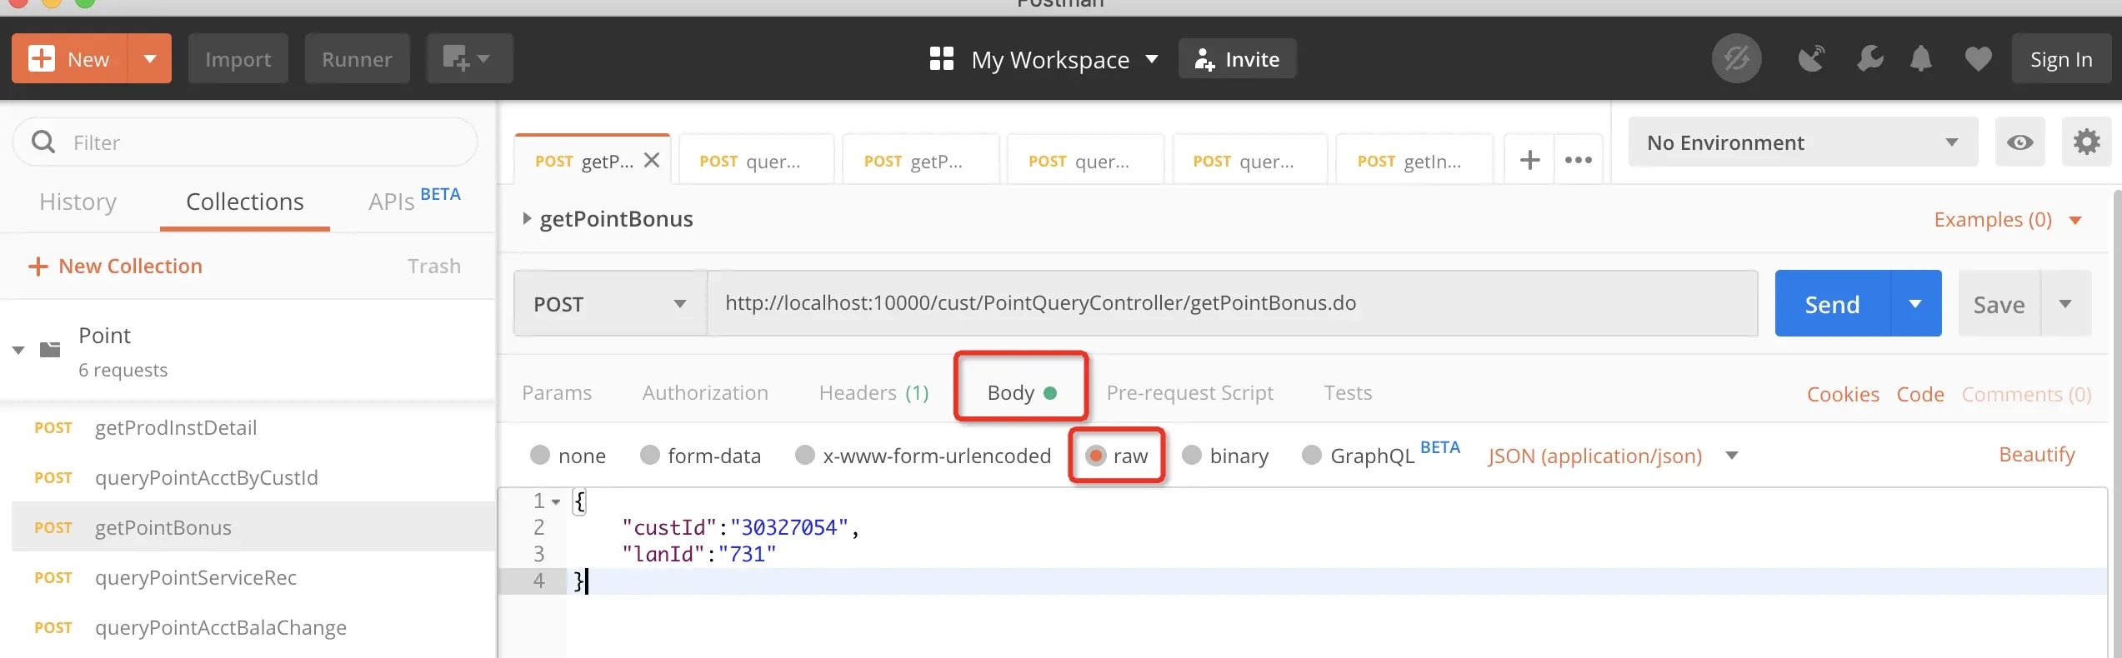Open the Tests tab
Viewport: 2122px width, 658px height.
click(1348, 392)
